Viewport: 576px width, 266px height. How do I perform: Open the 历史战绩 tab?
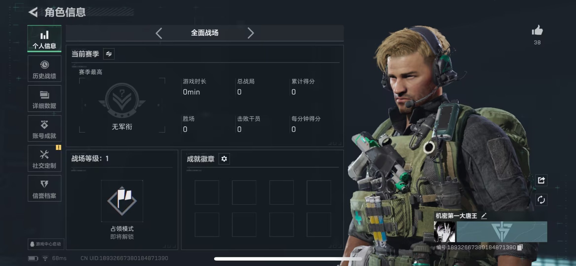(44, 69)
